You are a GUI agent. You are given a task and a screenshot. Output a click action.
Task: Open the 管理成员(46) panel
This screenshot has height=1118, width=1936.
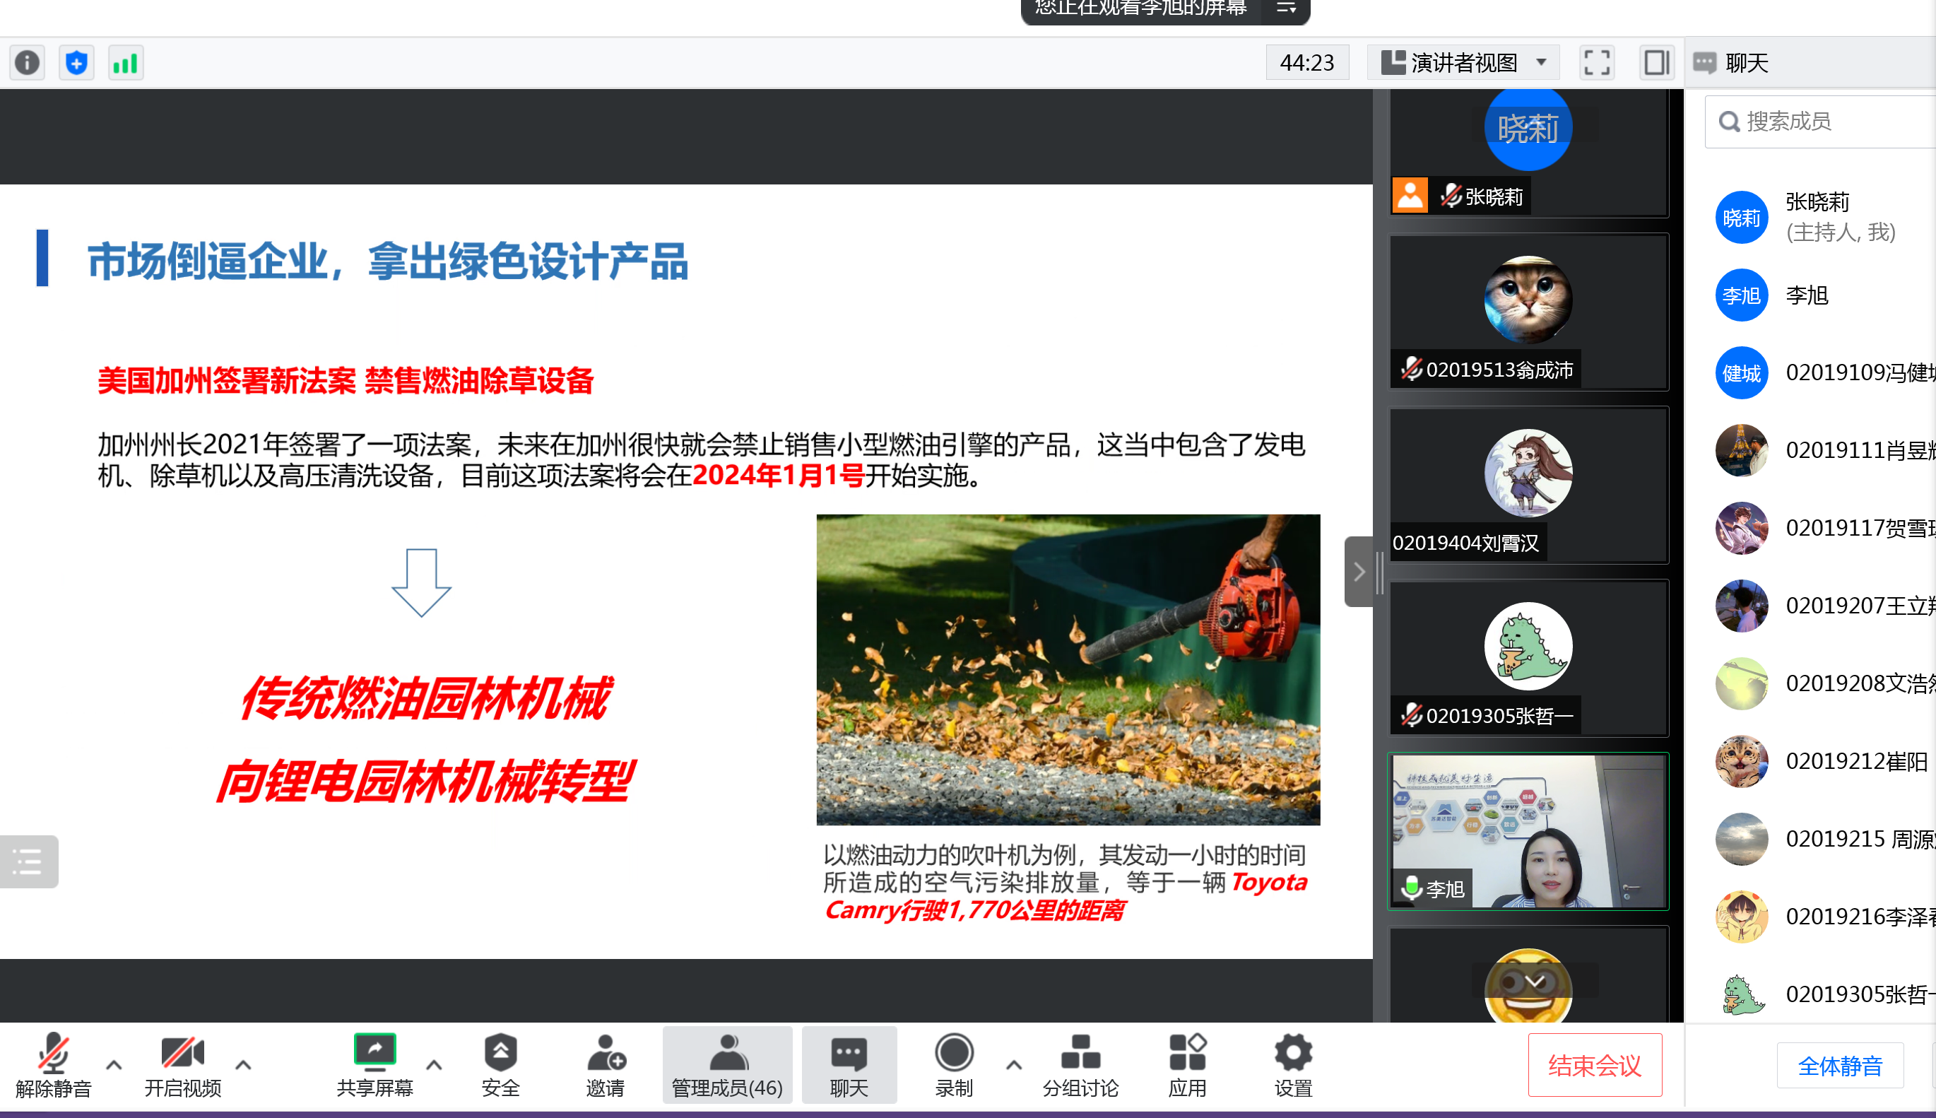(727, 1064)
